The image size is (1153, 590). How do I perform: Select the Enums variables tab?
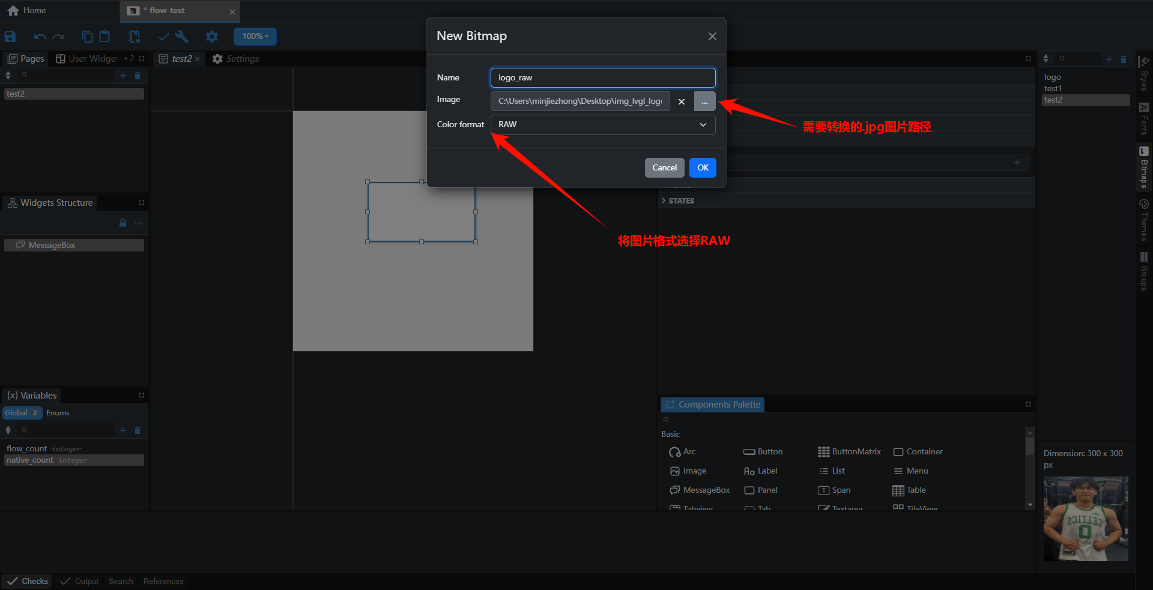coord(58,413)
